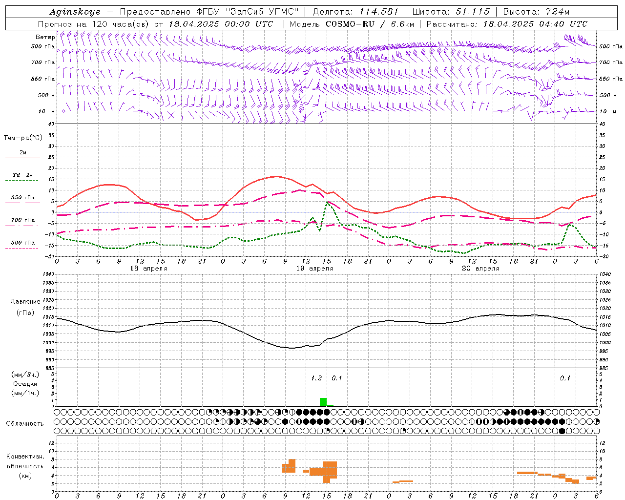Click the long-dashed 850 гПа legend line

point(22,203)
